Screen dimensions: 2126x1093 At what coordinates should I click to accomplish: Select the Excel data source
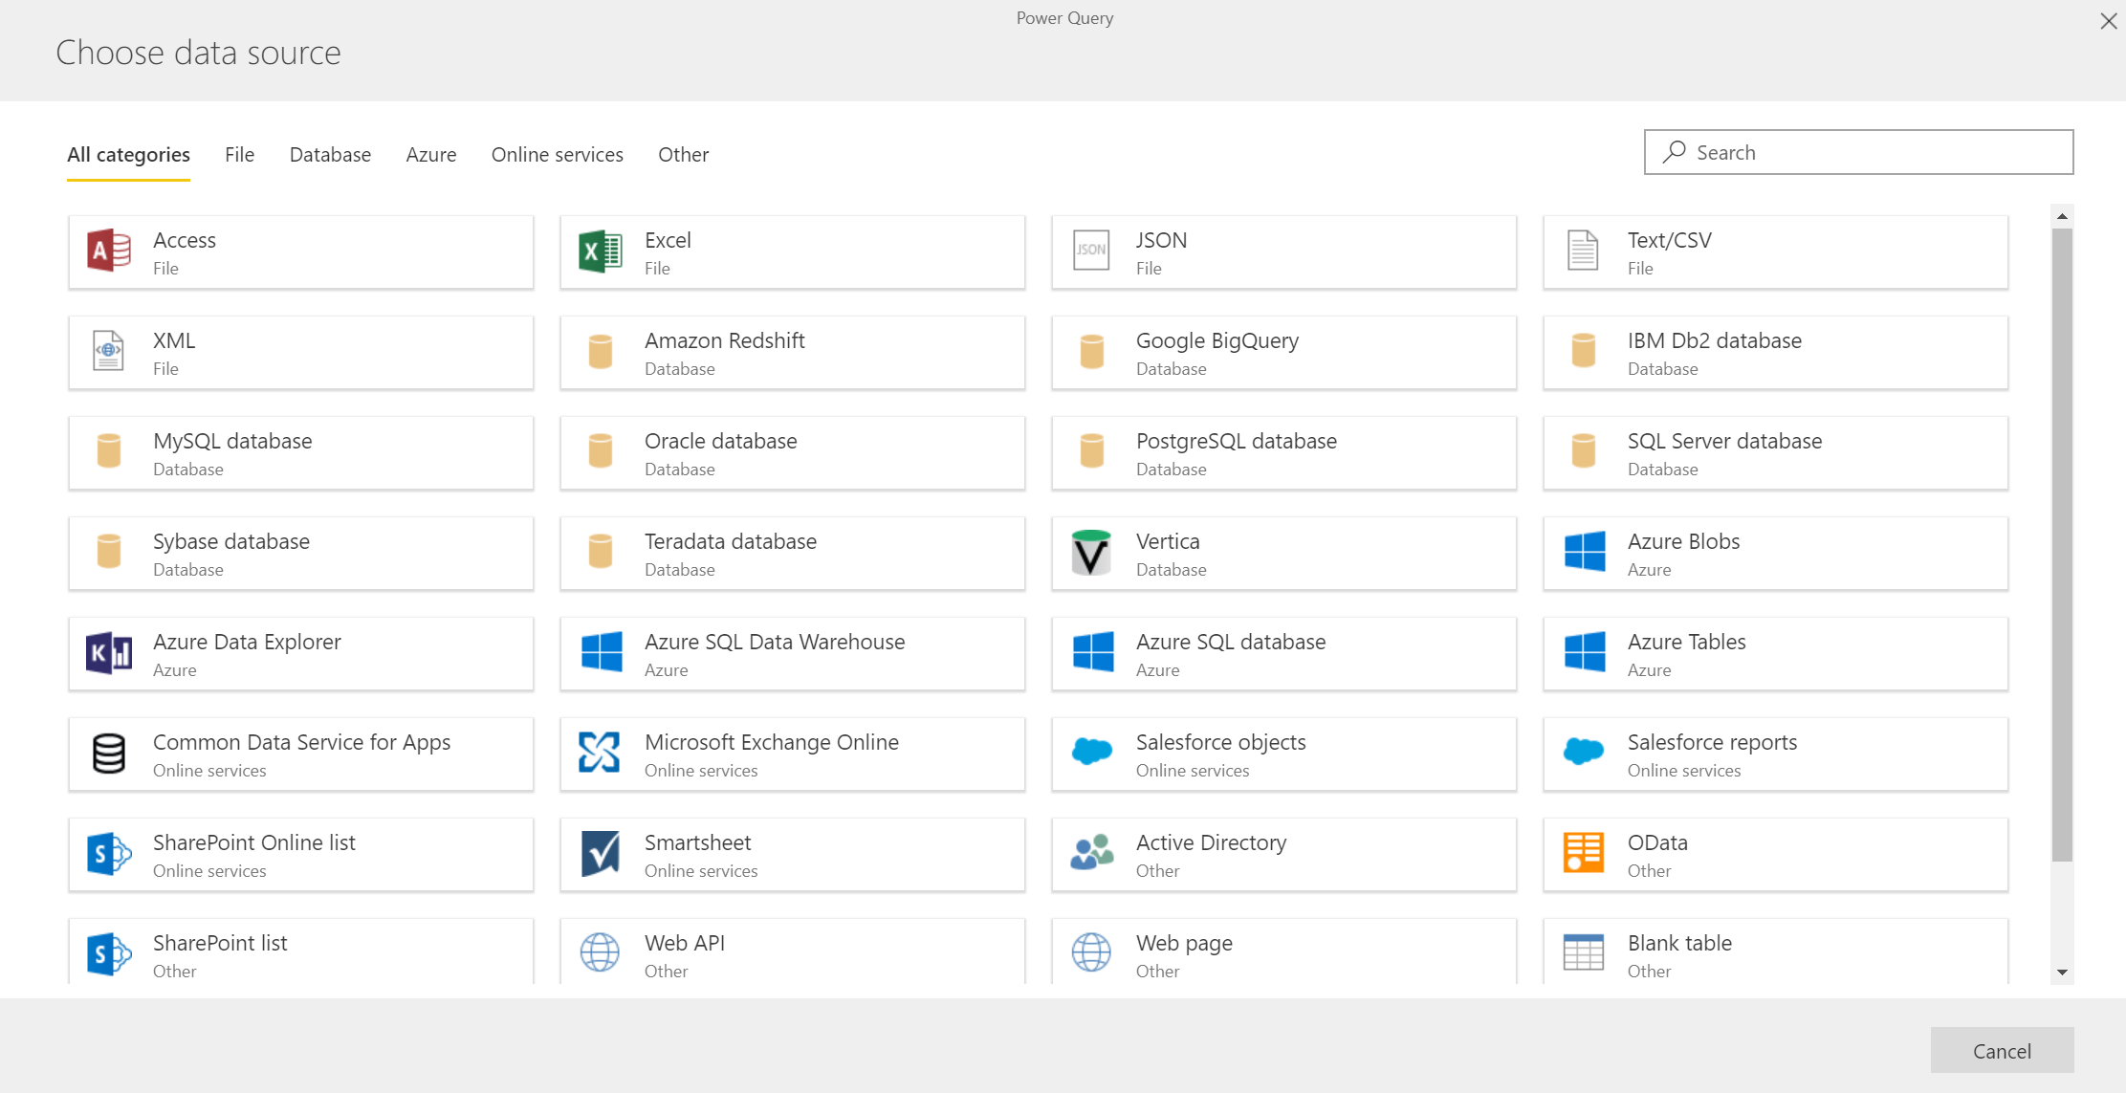click(x=792, y=251)
